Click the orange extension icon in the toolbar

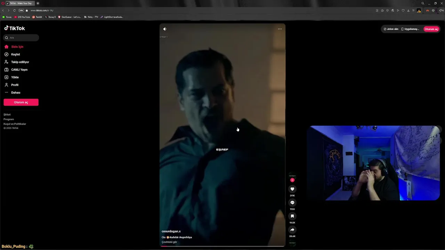tap(427, 10)
